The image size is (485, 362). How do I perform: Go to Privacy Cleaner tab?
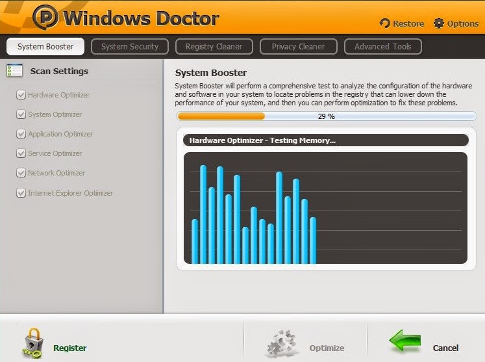[298, 46]
